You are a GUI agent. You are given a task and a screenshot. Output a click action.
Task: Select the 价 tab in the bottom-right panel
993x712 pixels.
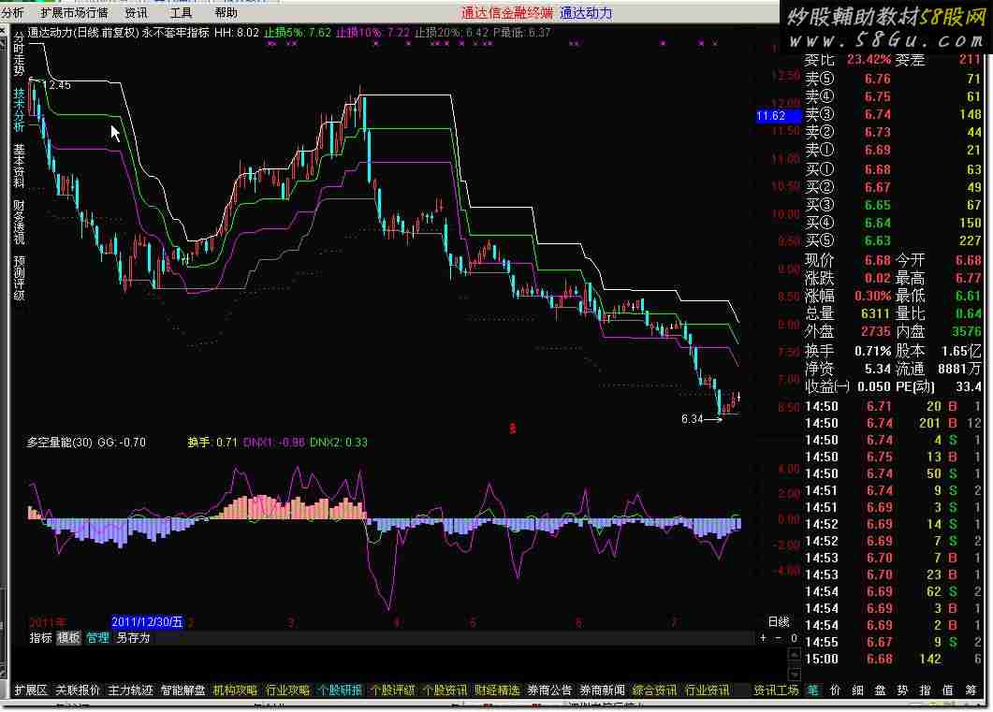tap(835, 690)
